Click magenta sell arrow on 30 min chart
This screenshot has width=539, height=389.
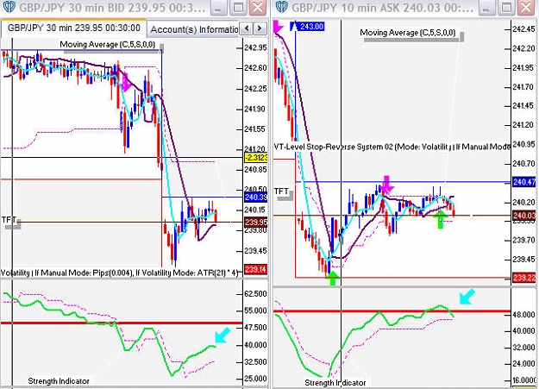tap(126, 83)
